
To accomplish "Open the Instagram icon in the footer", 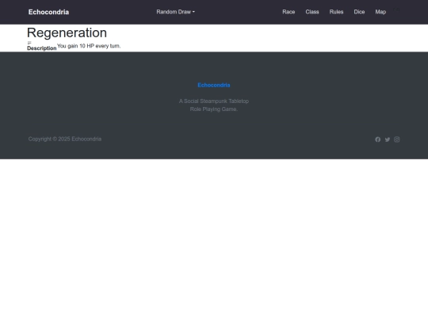I will (396, 139).
